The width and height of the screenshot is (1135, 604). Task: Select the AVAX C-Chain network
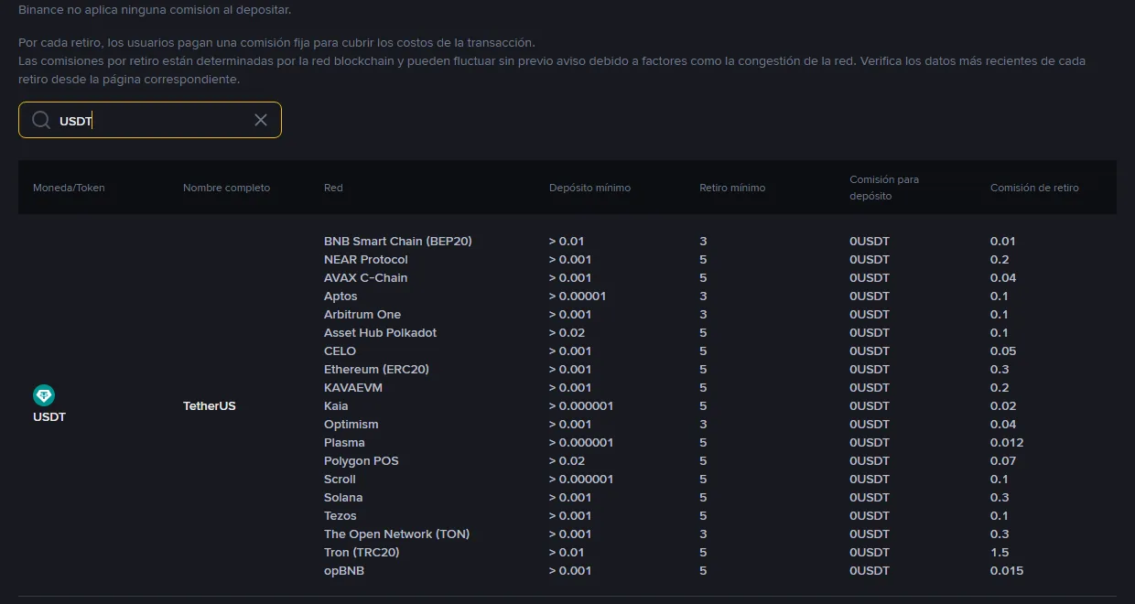click(366, 278)
